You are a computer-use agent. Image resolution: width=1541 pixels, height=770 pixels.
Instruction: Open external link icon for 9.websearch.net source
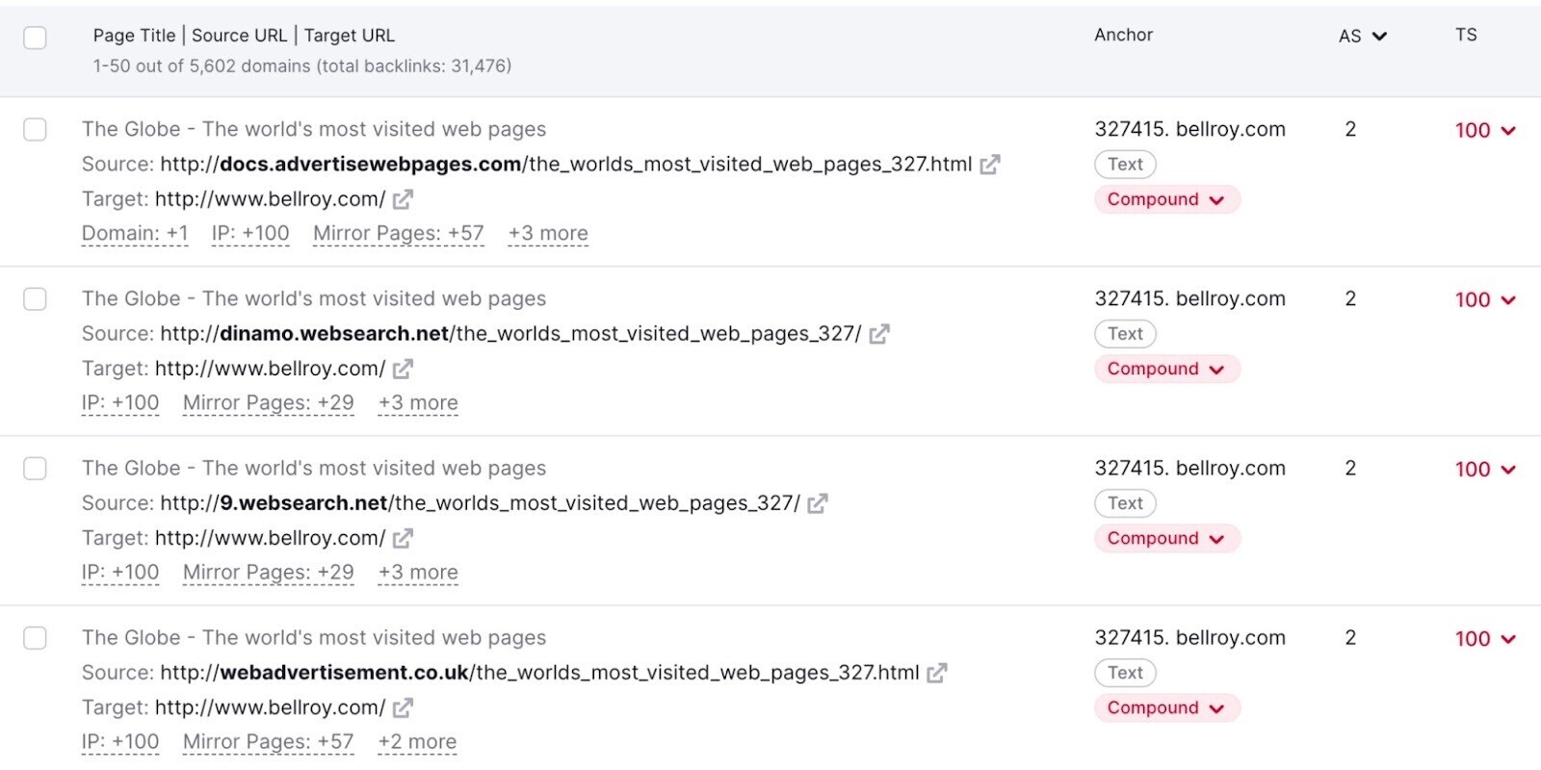coord(818,503)
